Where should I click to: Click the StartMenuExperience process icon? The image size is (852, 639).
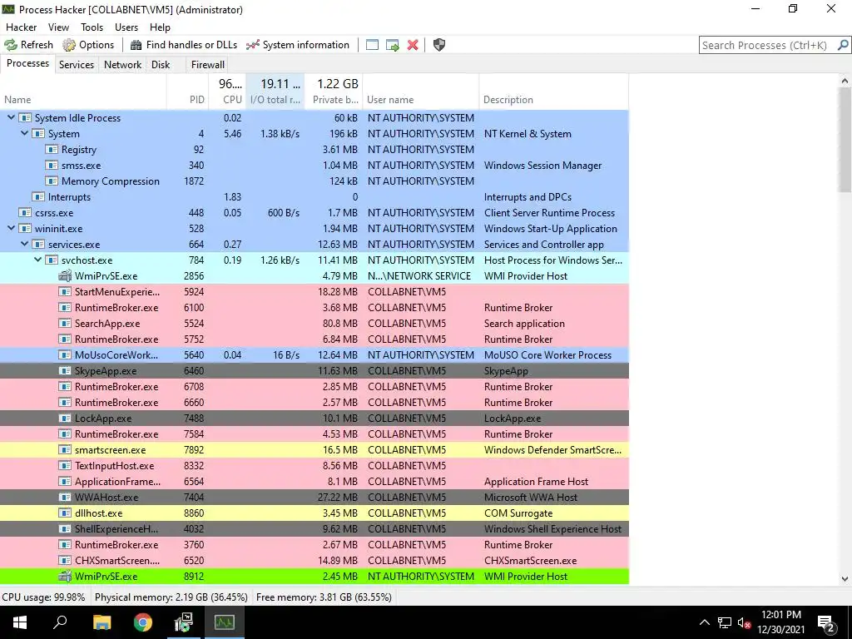(x=65, y=292)
